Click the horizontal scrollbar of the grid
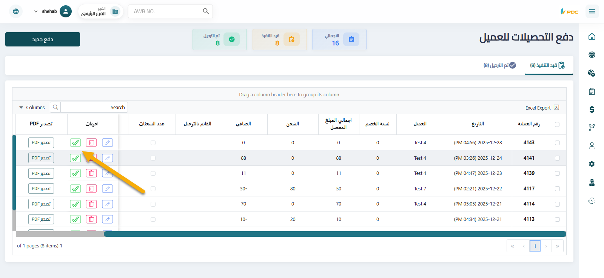Viewport: 604px width, 278px height. [334, 234]
